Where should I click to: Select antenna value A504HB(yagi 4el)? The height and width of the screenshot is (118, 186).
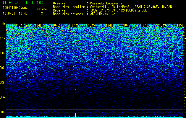pos(104,14)
